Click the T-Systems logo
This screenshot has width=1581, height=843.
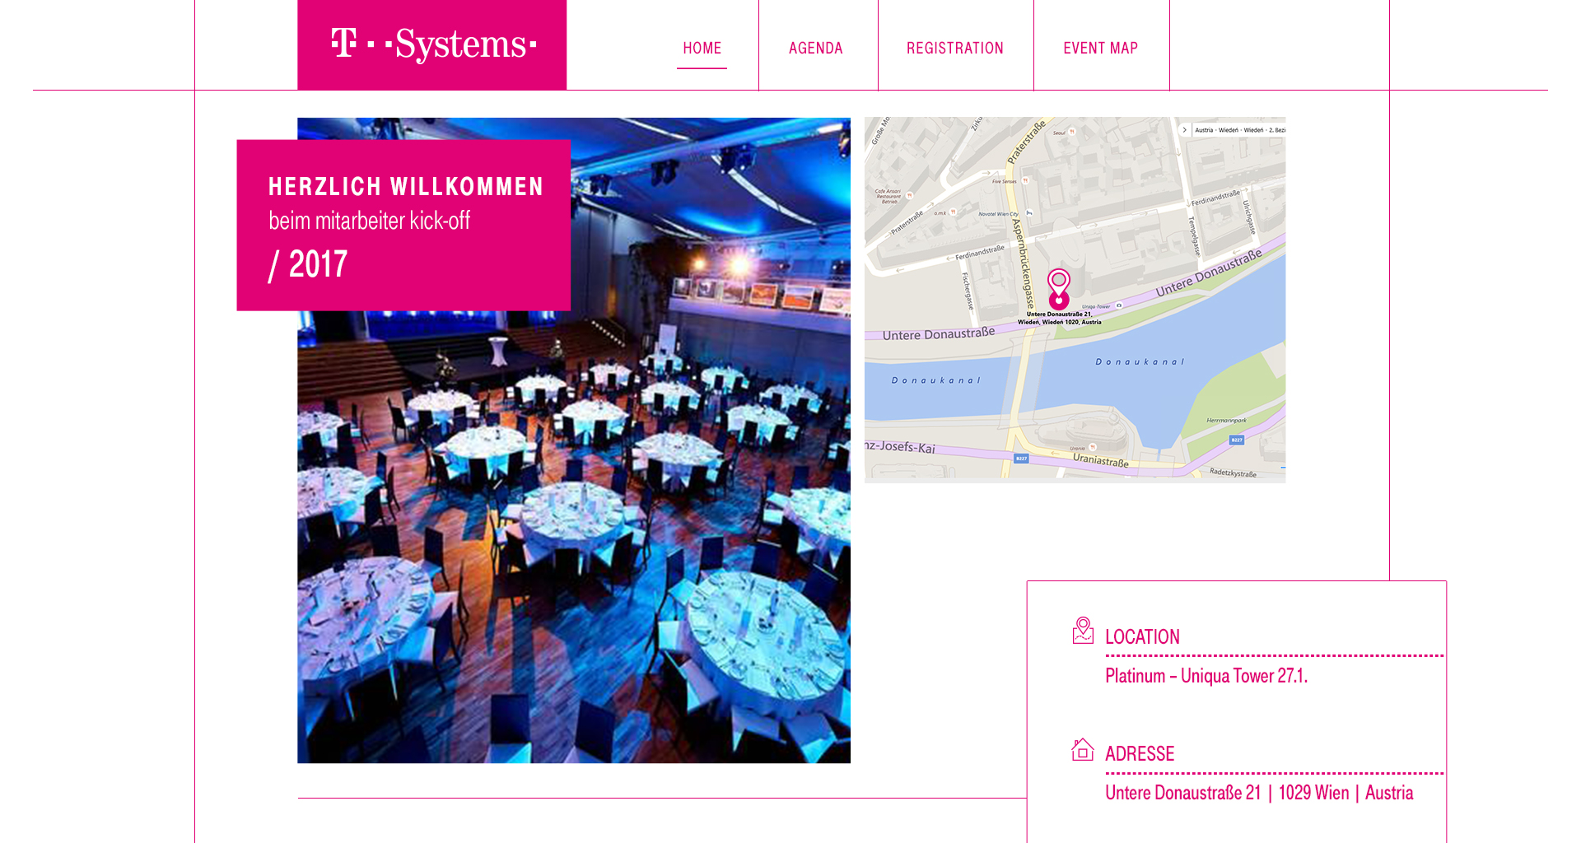coord(432,44)
